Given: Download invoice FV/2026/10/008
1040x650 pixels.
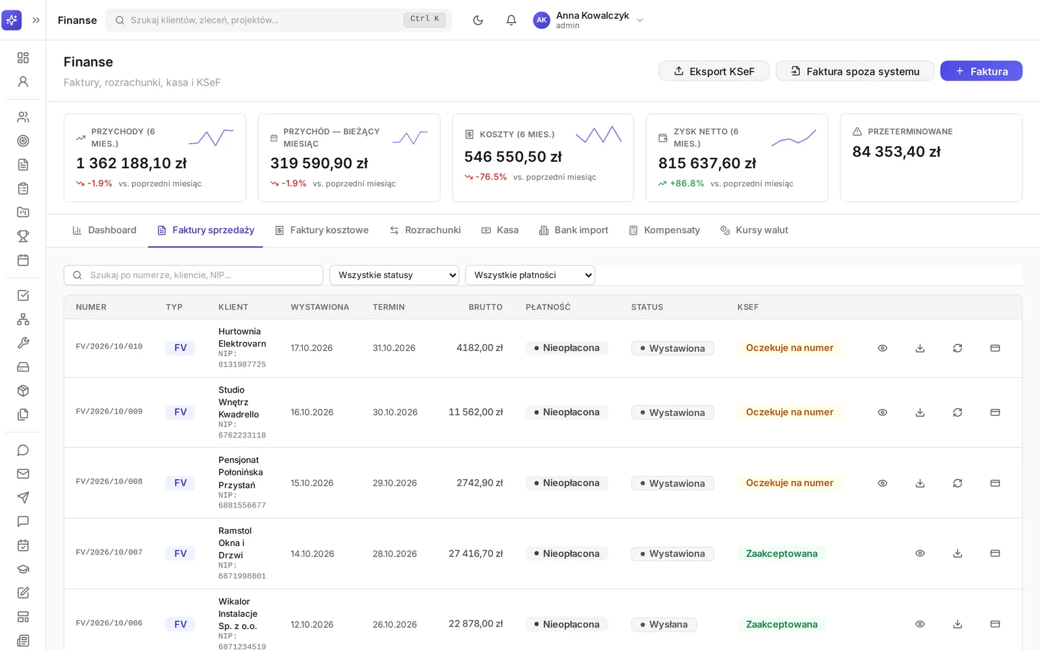Looking at the screenshot, I should point(920,484).
